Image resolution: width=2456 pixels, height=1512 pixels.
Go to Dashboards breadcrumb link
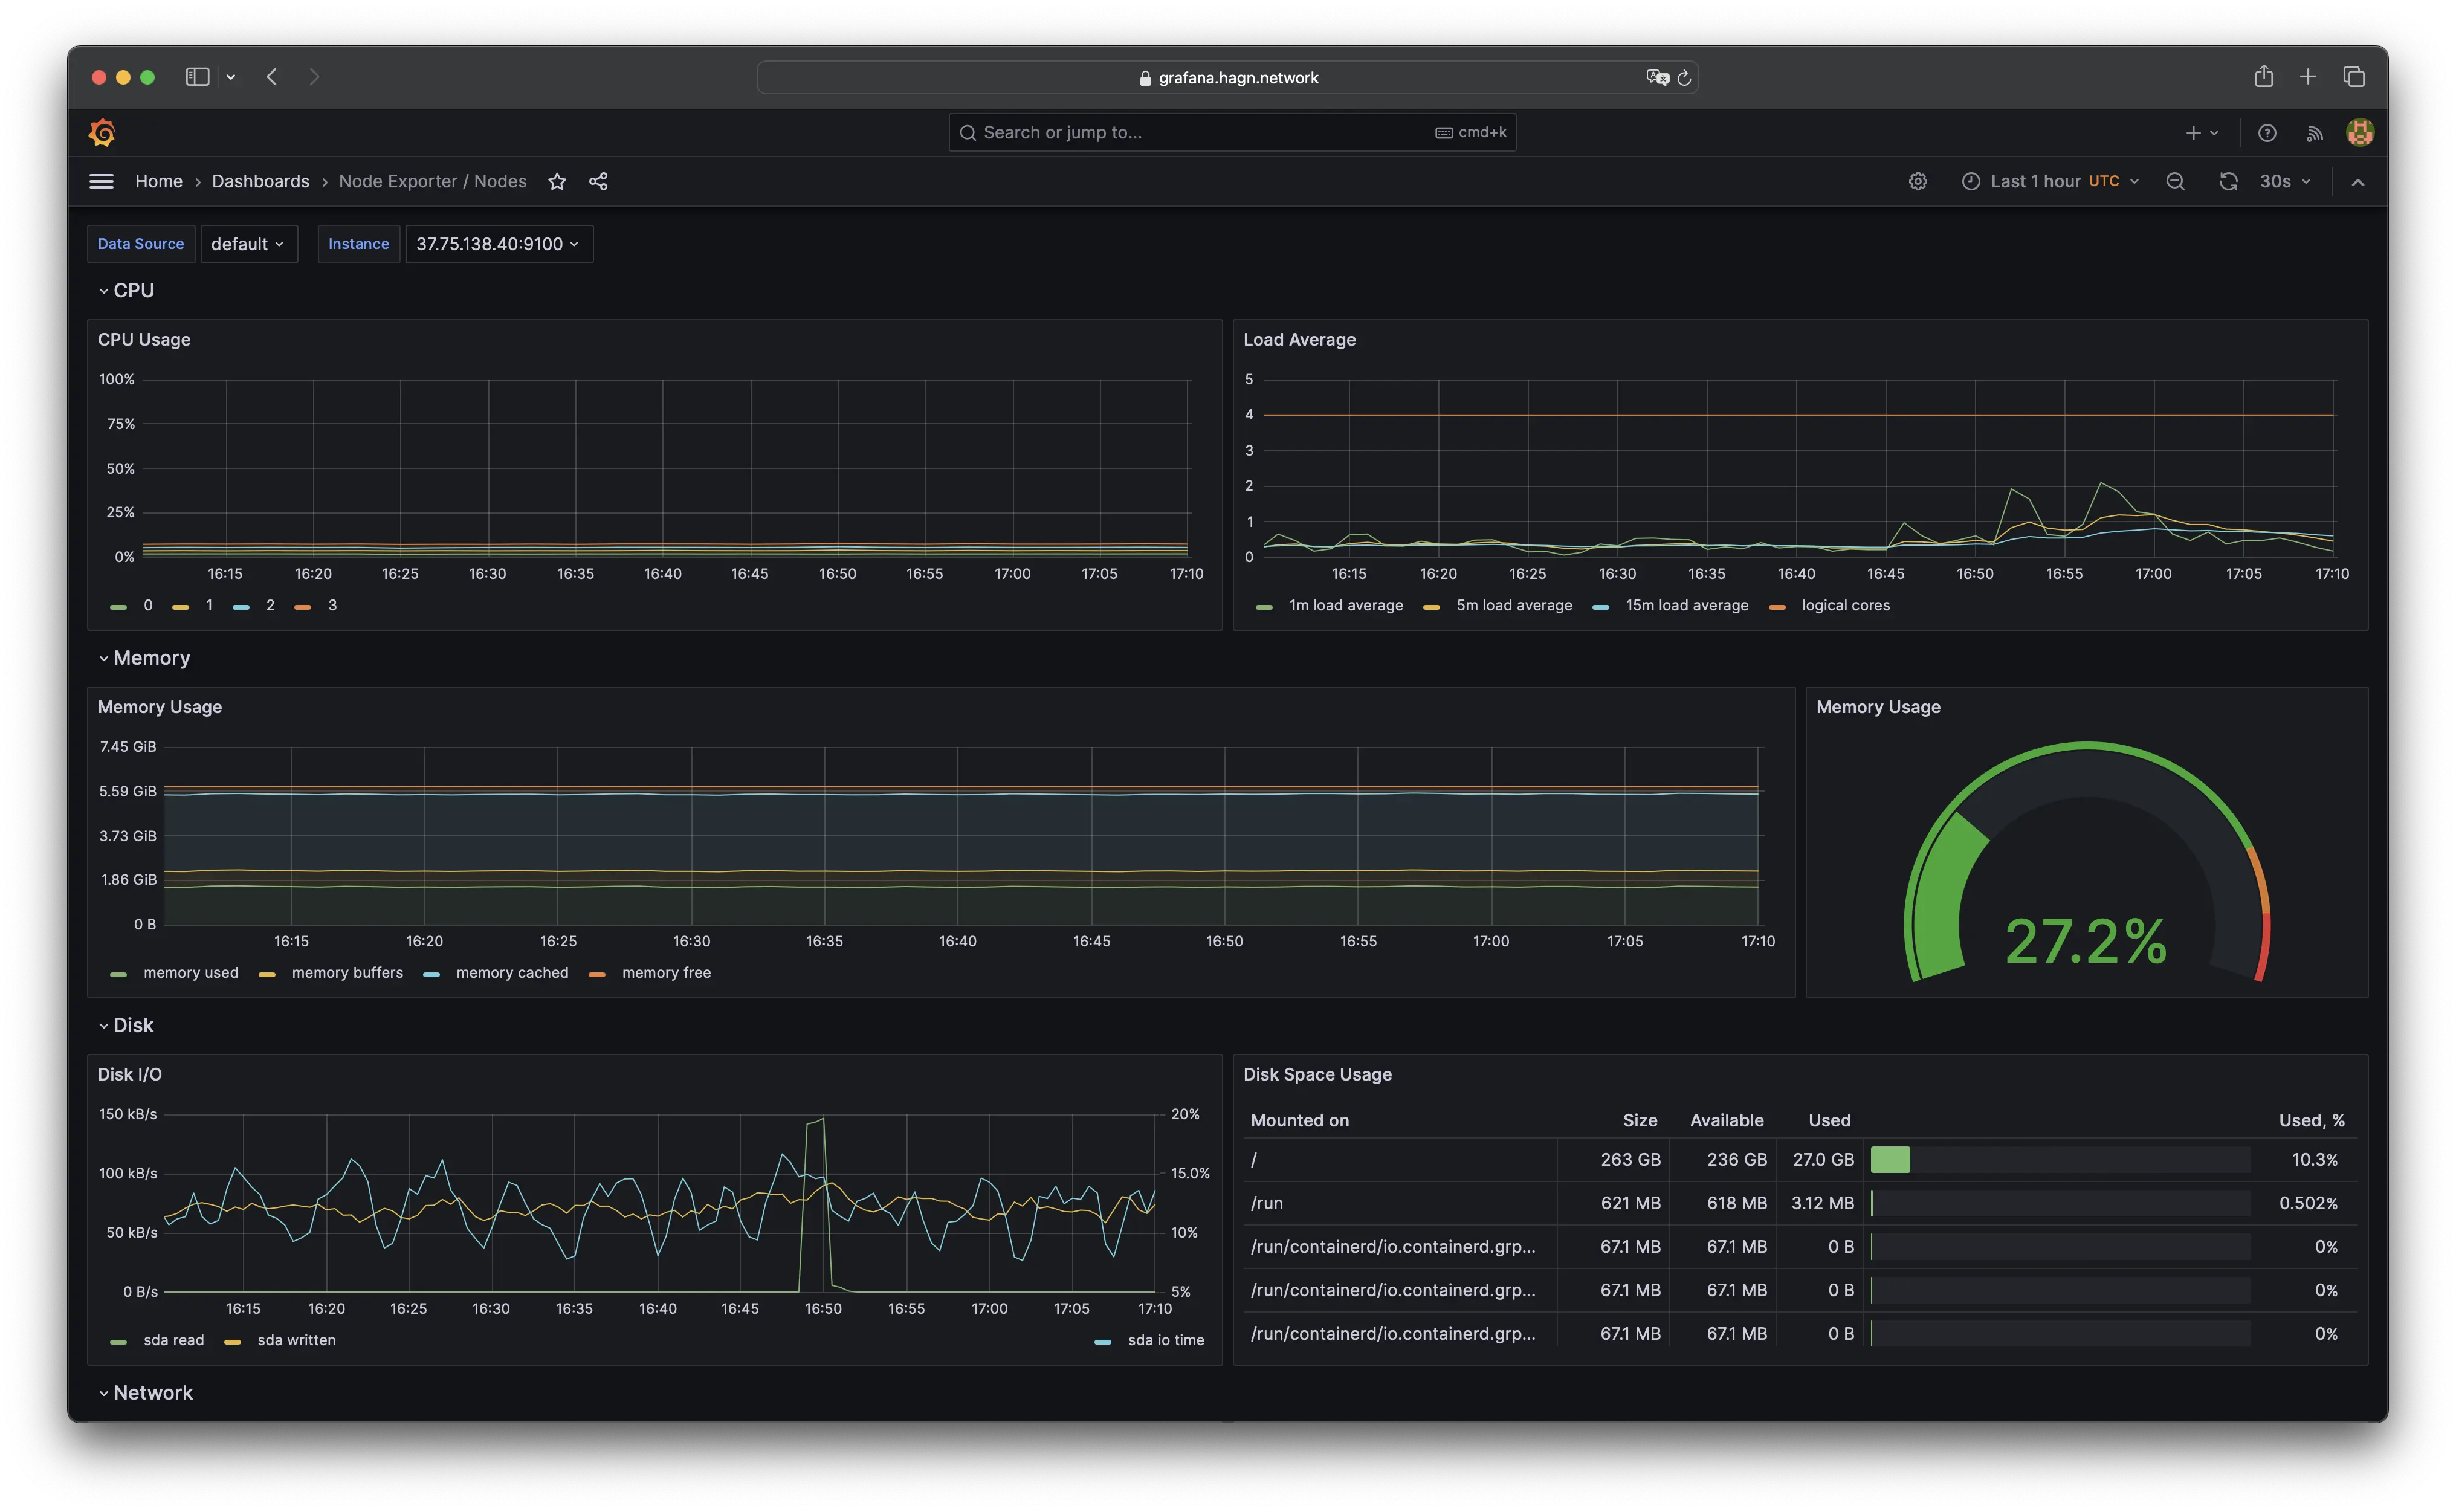260,181
